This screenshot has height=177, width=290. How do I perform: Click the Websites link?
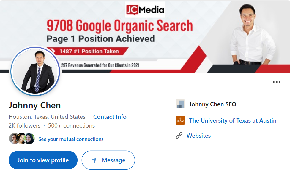(198, 136)
